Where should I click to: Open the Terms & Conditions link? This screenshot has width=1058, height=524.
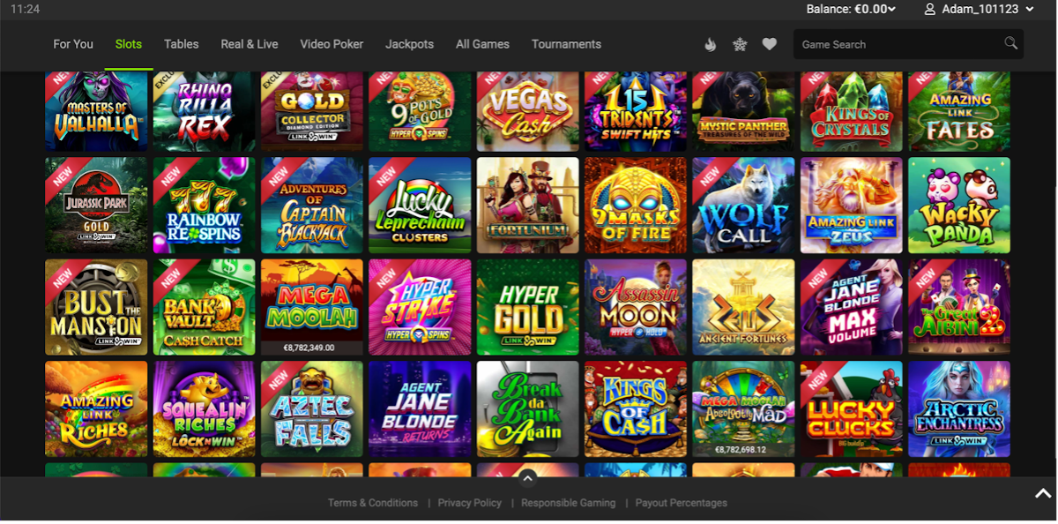pos(373,503)
